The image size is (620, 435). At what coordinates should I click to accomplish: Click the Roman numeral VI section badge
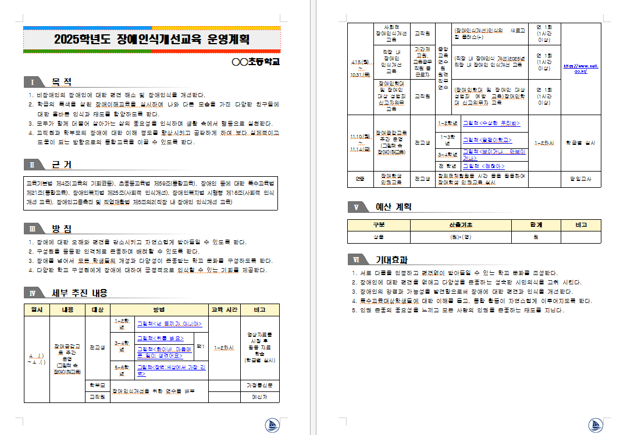tap(357, 260)
